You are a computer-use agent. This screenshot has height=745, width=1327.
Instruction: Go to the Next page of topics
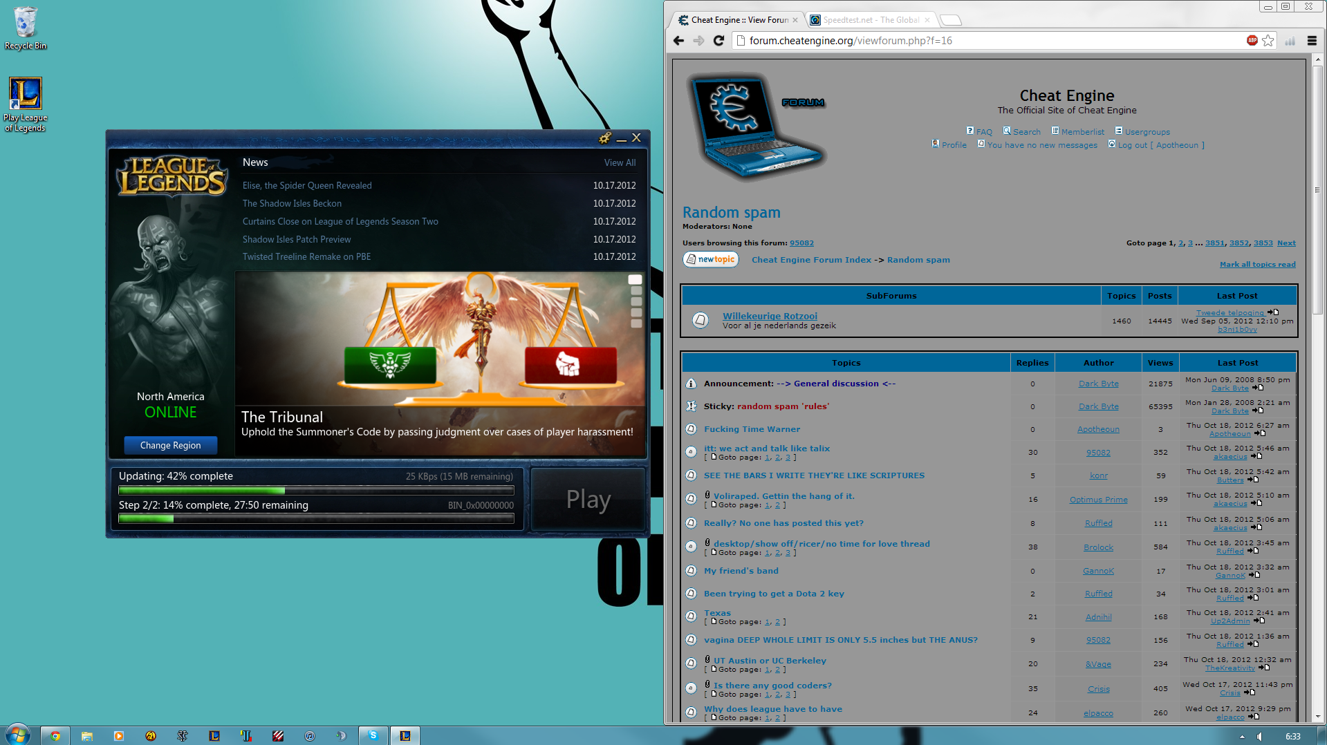click(x=1286, y=243)
